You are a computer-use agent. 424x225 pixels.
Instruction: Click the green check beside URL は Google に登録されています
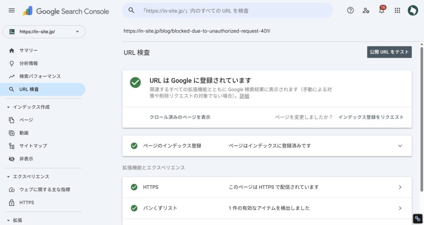click(135, 83)
